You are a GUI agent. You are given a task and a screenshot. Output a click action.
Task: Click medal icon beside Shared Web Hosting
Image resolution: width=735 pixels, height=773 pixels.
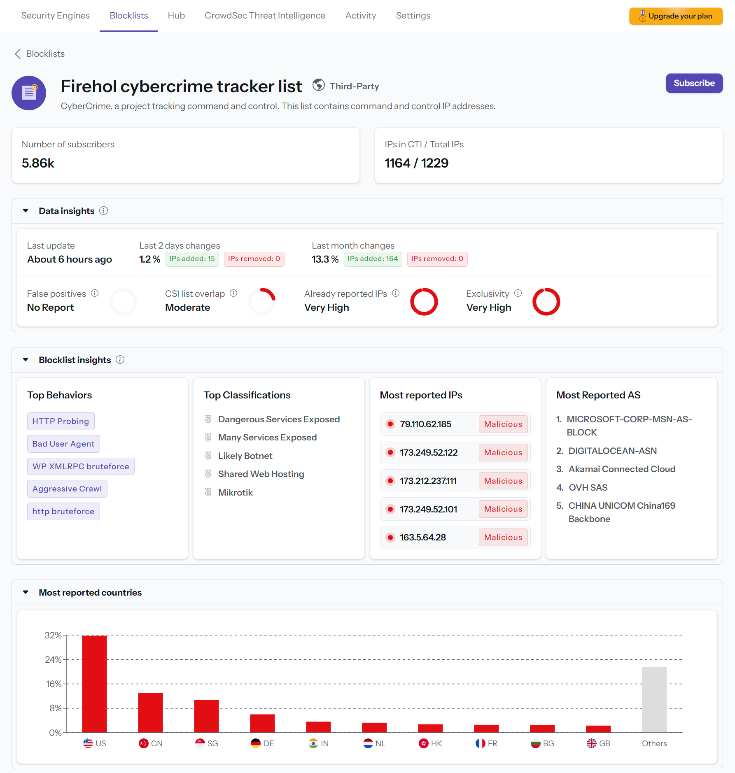[x=208, y=474]
